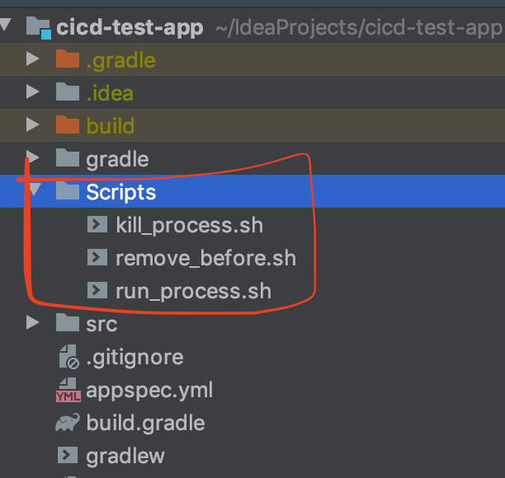Select the Scripts folder row
This screenshot has width=505, height=478.
pyautogui.click(x=252, y=191)
